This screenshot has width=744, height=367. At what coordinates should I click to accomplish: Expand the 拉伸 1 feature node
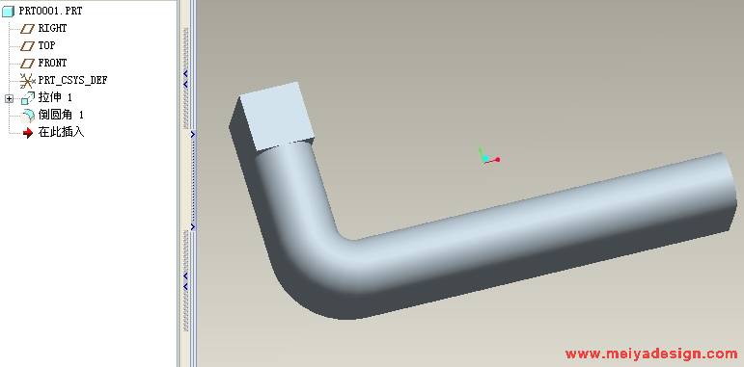tap(9, 98)
